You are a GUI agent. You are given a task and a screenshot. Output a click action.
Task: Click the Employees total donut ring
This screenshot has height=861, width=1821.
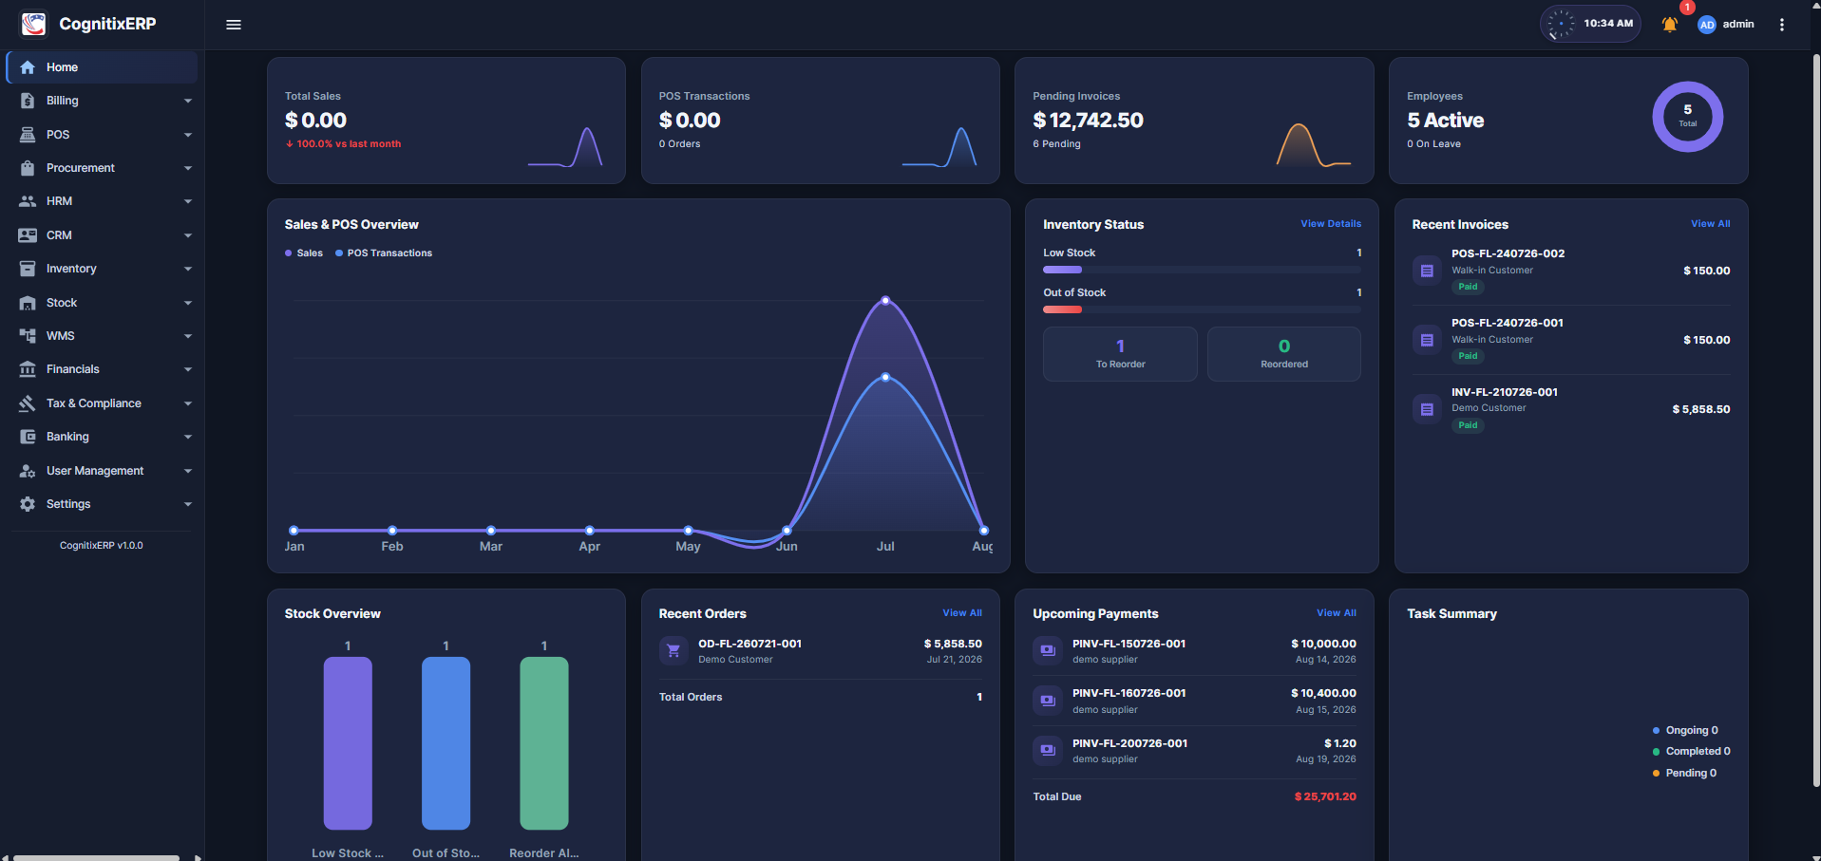pos(1688,117)
